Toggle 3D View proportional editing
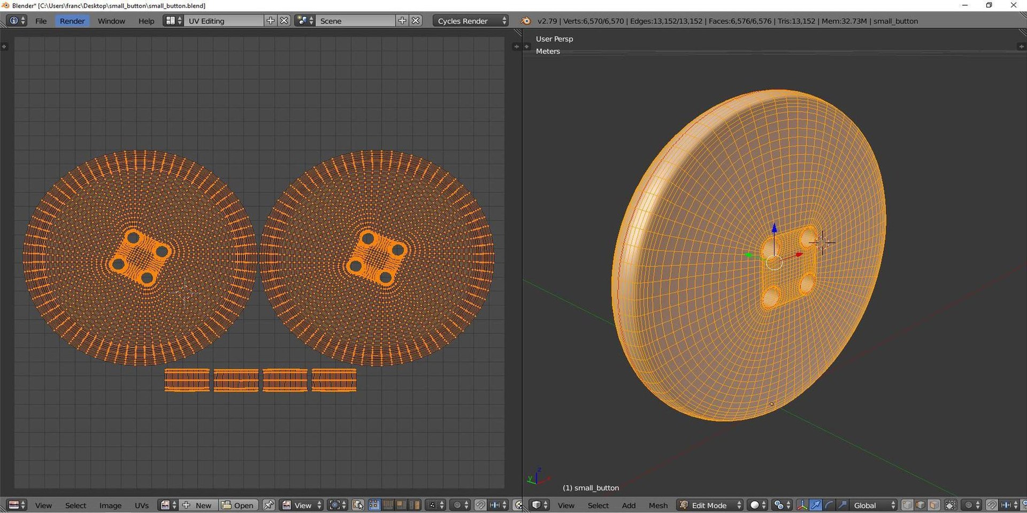 pos(971,505)
